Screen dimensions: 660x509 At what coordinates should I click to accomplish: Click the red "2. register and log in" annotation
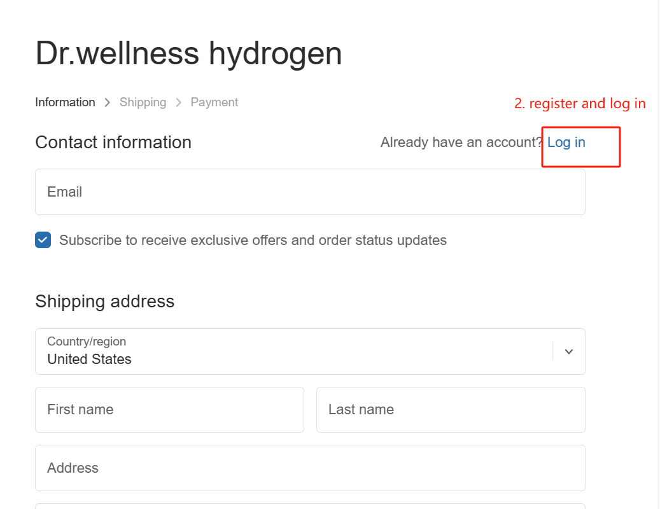click(580, 104)
